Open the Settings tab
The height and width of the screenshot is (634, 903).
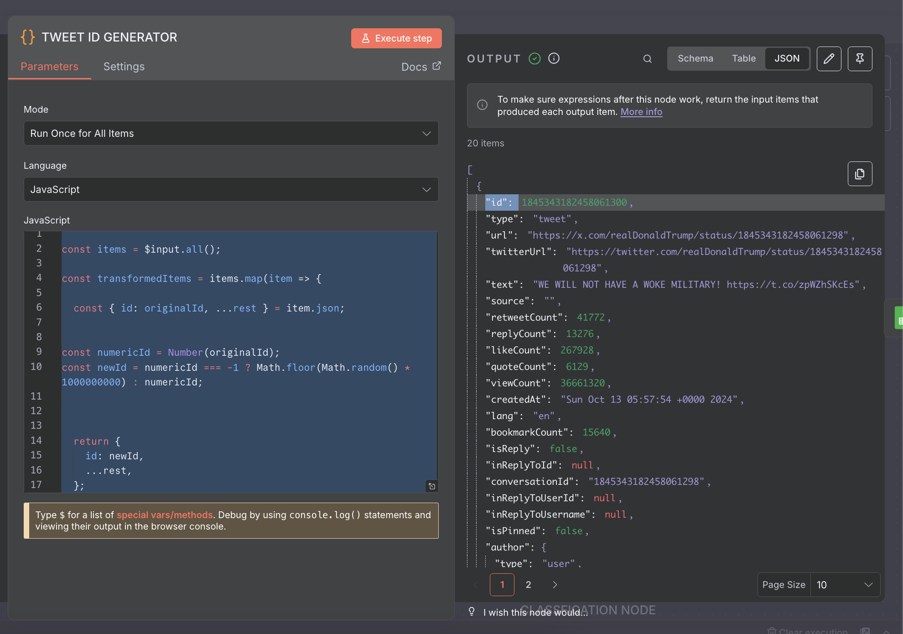[124, 67]
